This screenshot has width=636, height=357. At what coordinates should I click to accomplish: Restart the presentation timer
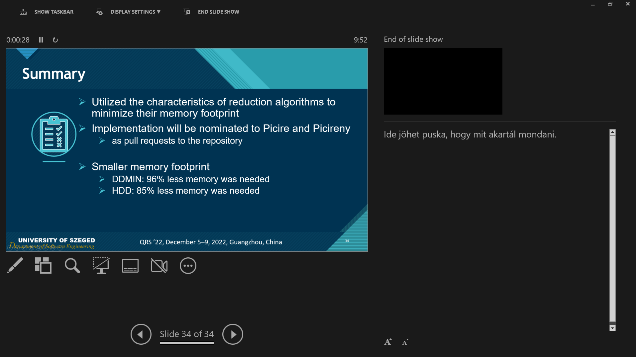[x=55, y=40]
